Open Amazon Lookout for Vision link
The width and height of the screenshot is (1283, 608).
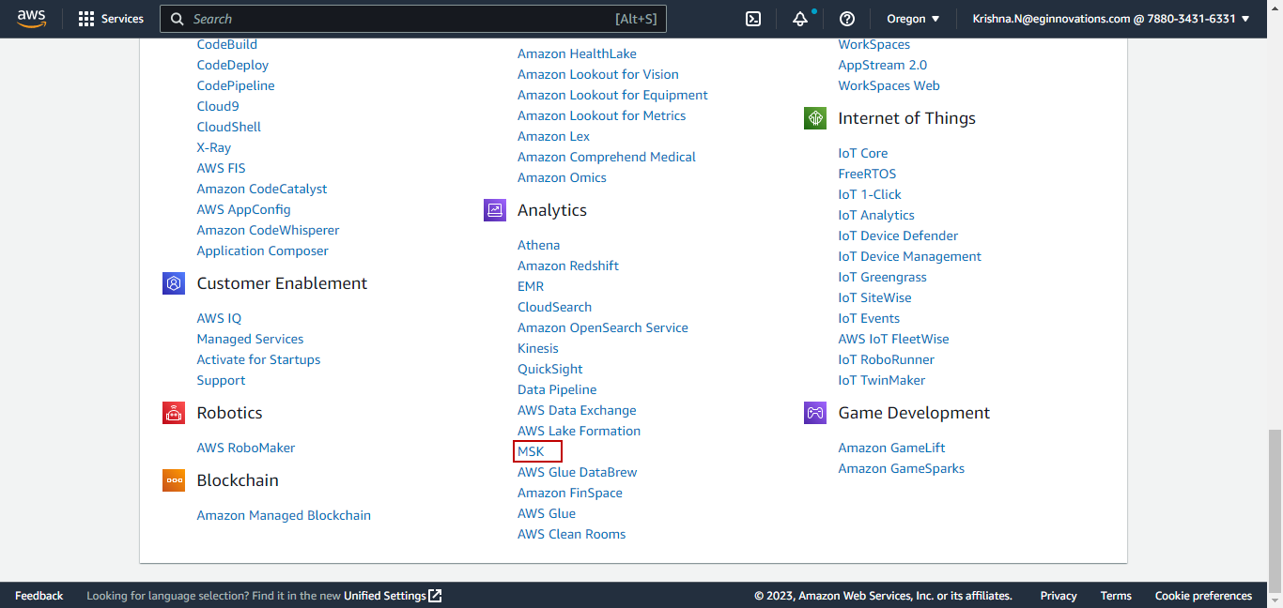pos(598,74)
